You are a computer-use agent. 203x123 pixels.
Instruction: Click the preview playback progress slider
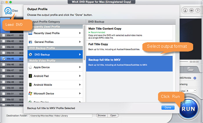184,62
